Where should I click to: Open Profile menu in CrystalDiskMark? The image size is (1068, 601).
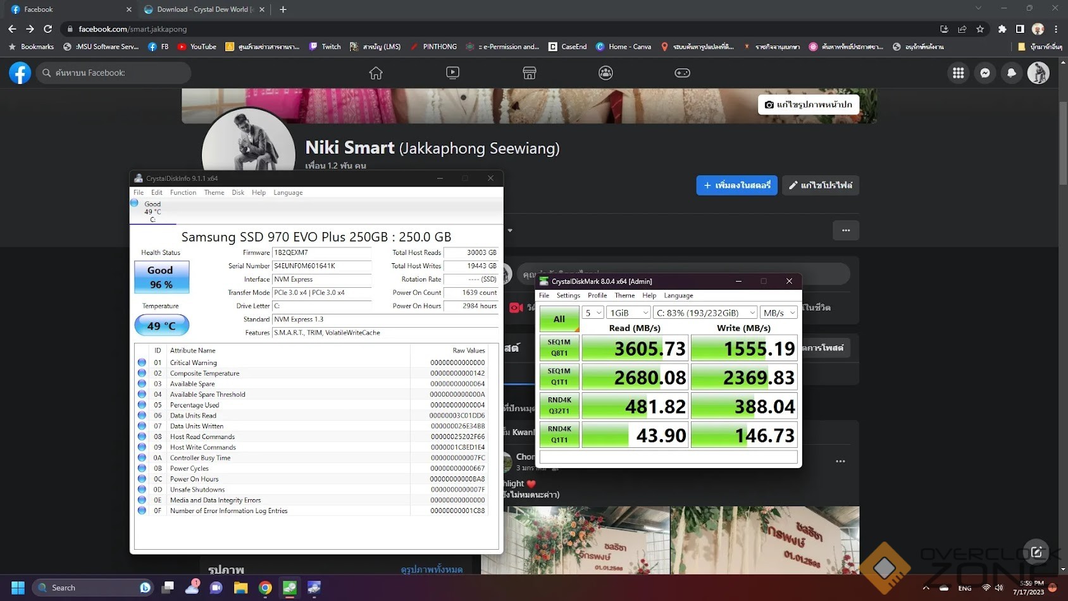[597, 295]
